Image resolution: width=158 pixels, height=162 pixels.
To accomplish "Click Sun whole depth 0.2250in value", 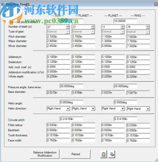I will (58, 76).
